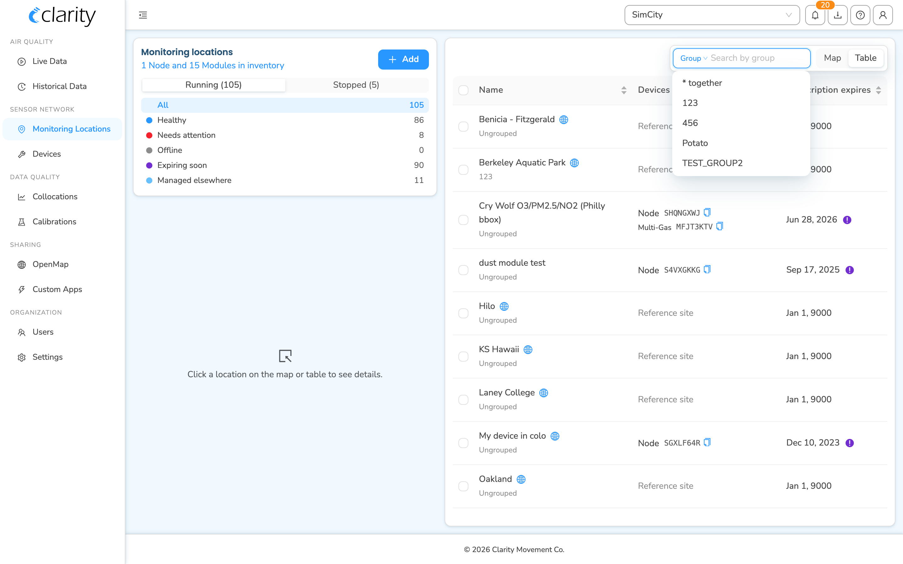The width and height of the screenshot is (903, 564).
Task: Collapse the sidebar with the menu fold icon
Action: point(143,15)
